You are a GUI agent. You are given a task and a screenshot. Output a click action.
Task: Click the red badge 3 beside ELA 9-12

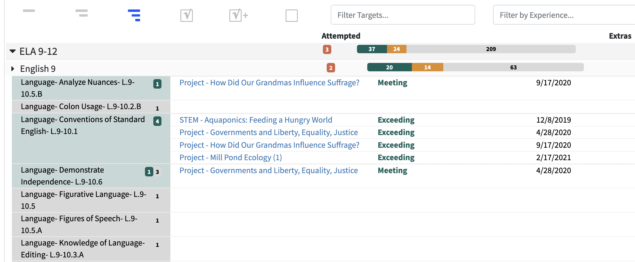327,49
